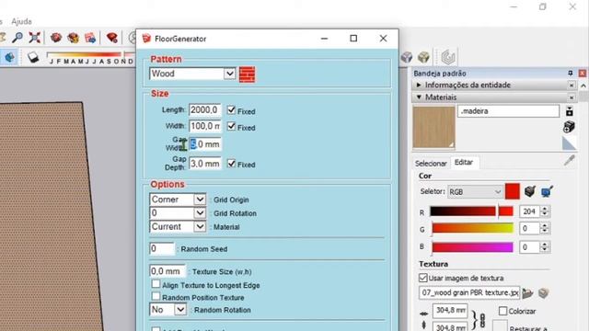This screenshot has height=331, width=589.
Task: Click the Gap Width input field
Action: pyautogui.click(x=204, y=144)
